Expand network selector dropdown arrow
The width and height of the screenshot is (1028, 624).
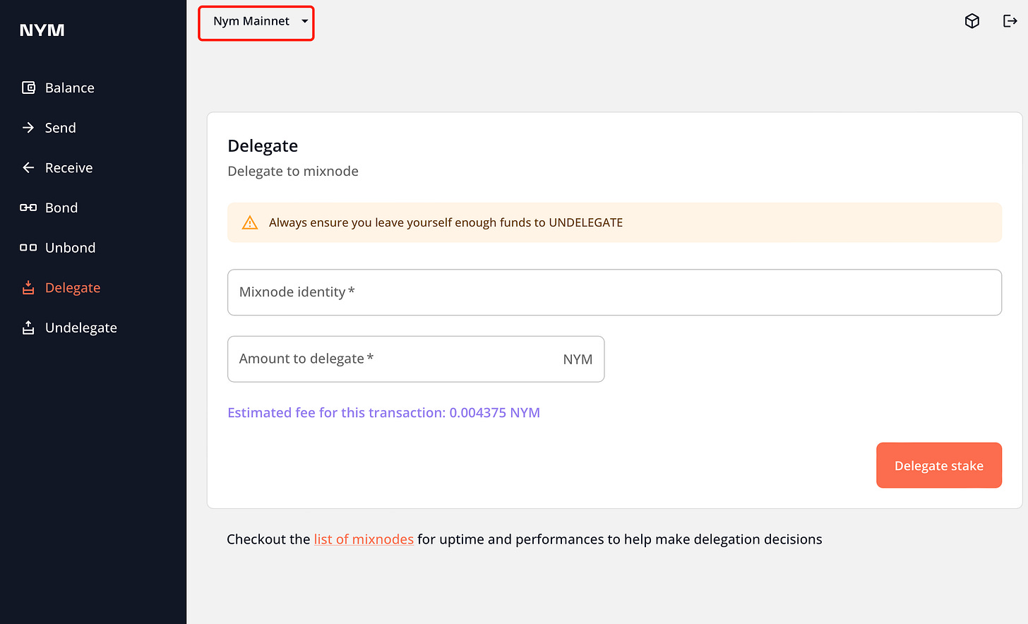305,21
